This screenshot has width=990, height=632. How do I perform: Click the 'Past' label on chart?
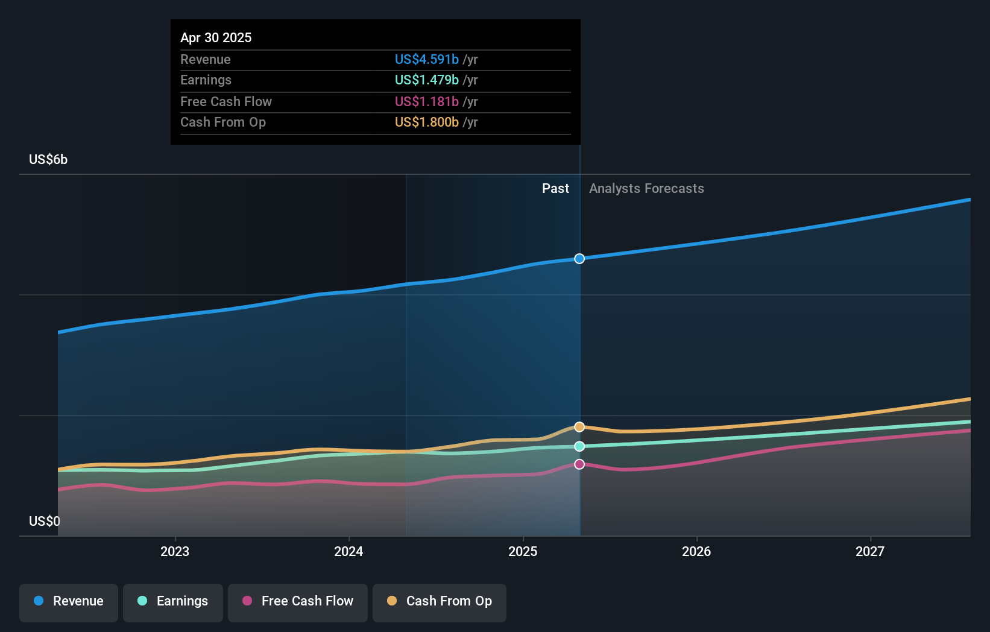pos(555,188)
